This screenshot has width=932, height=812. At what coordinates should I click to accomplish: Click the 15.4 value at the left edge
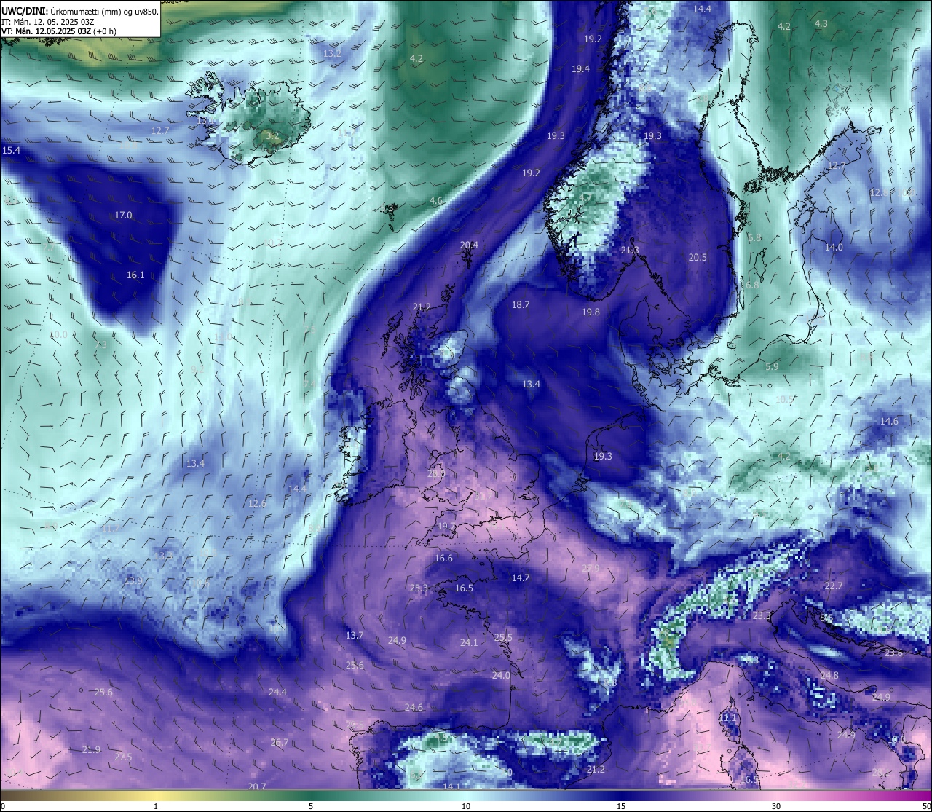pyautogui.click(x=11, y=150)
